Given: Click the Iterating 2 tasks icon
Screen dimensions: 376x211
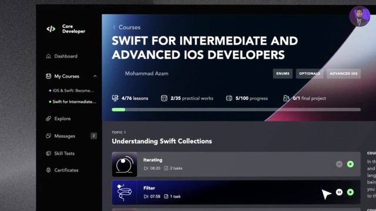Looking at the screenshot, I should (x=166, y=168).
